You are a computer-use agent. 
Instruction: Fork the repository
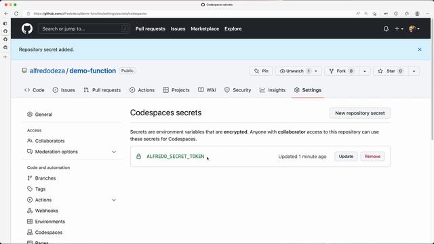point(342,71)
